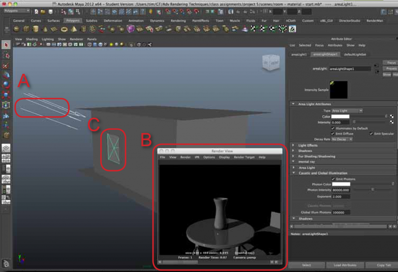398x272 pixels.
Task: Create a polygon cube from the shelf
Action: click(x=26, y=29)
